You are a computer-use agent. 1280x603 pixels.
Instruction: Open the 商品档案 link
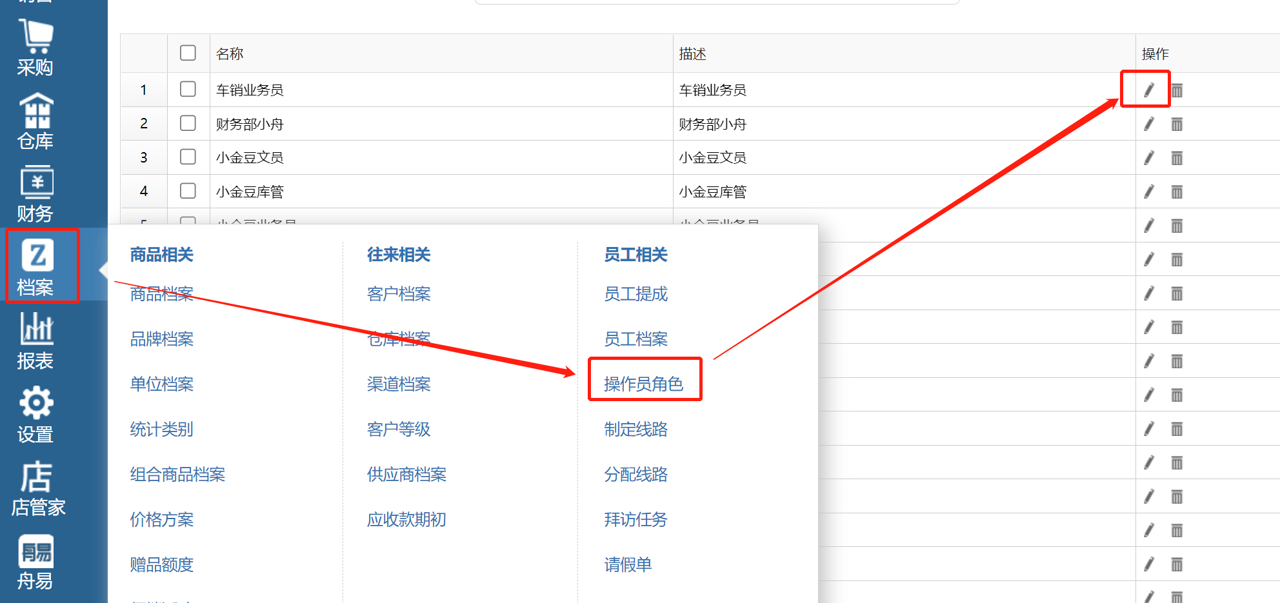161,294
